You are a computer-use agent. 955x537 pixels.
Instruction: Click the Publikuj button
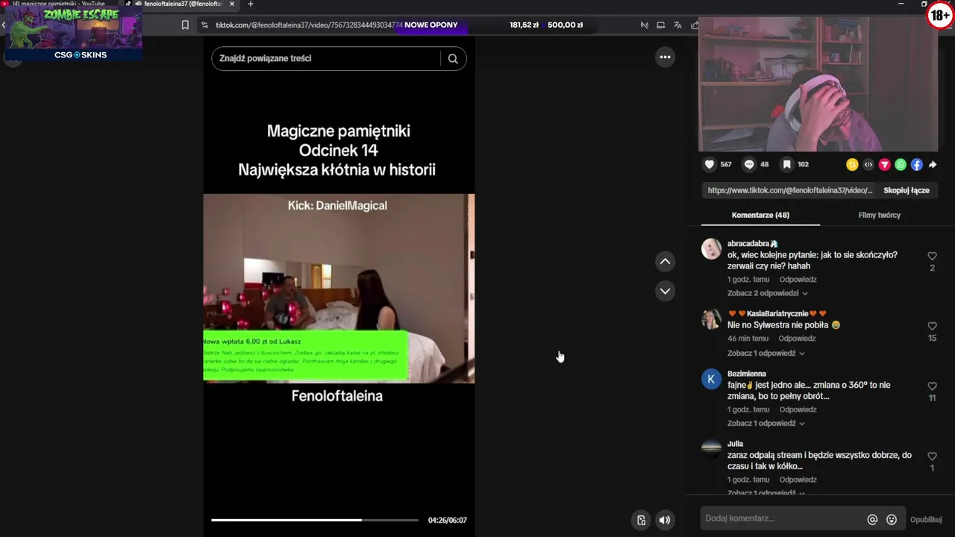pos(926,519)
